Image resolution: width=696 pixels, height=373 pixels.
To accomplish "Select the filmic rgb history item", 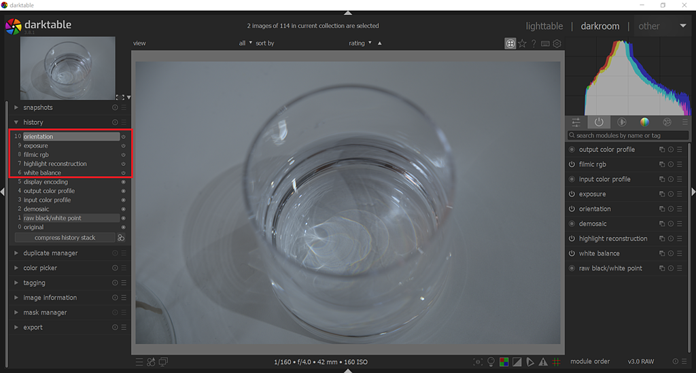I will click(x=36, y=155).
